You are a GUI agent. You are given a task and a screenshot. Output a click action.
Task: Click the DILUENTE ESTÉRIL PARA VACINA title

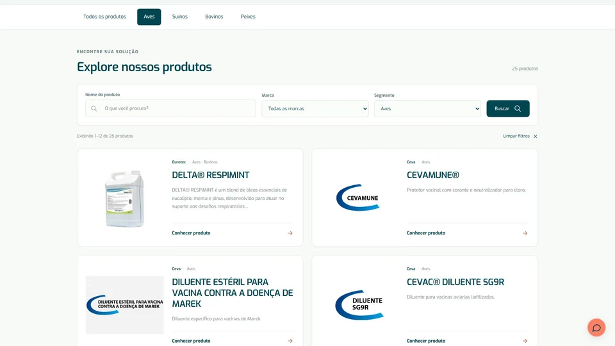coord(232,293)
